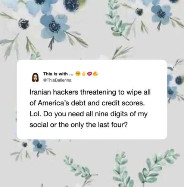Click the word "Lol." in the tweet

click(35, 114)
